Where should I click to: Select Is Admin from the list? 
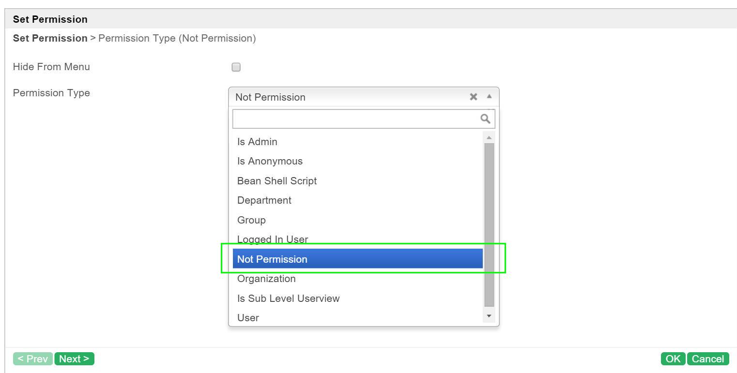pos(358,142)
